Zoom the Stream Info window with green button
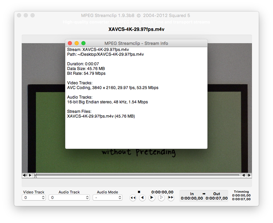This screenshot has height=223, width=273. 83,43
